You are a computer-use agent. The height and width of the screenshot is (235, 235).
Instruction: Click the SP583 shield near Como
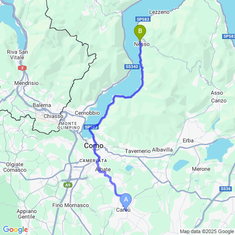[x=91, y=127]
